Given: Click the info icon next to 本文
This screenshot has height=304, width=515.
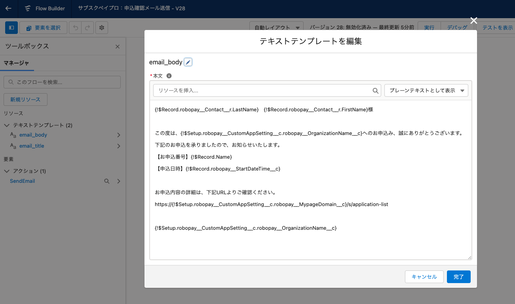Looking at the screenshot, I should 169,76.
